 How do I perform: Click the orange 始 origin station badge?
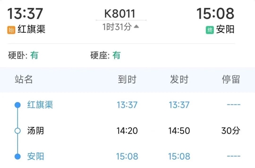pyautogui.click(x=11, y=30)
